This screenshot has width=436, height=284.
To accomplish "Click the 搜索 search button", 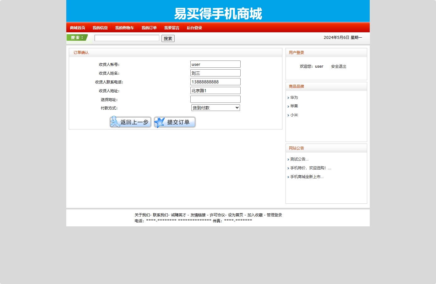I will (x=168, y=38).
